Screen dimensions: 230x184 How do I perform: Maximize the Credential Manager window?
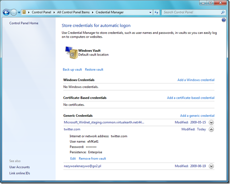point(210,3)
